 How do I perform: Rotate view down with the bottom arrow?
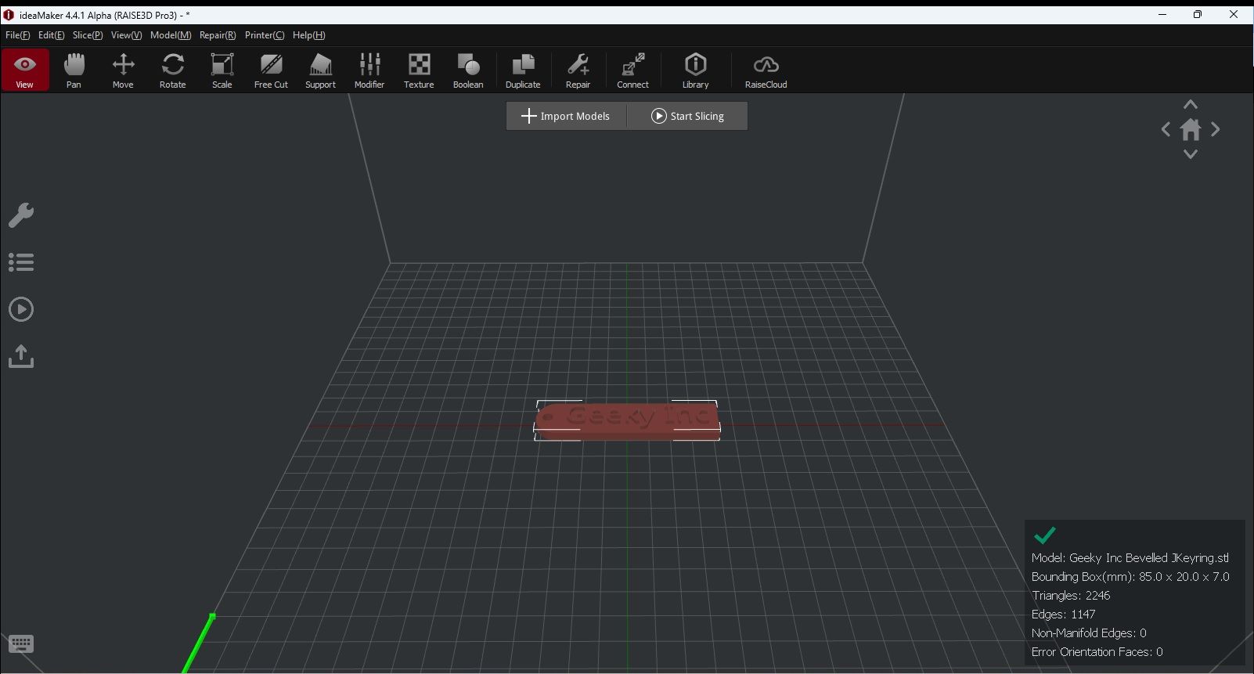(1191, 154)
